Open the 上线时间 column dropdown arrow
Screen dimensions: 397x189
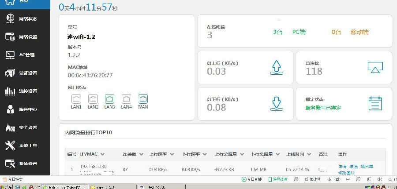[309, 154]
